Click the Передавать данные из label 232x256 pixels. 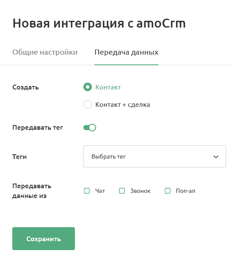(x=32, y=191)
